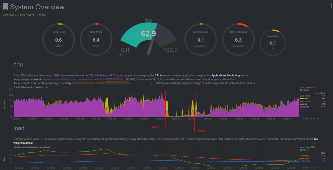Click the 0,7 user value in legend
Image resolution: width=333 pixels, height=170 pixels.
[325, 99]
